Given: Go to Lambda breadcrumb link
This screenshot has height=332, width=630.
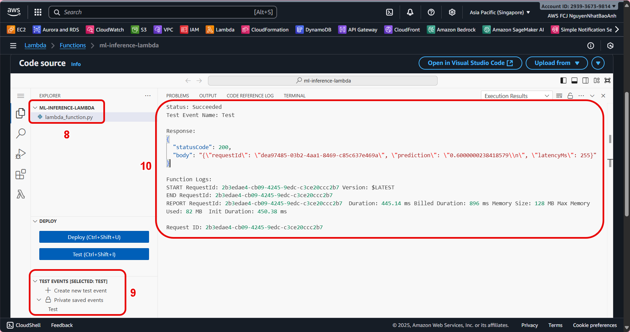Looking at the screenshot, I should [x=35, y=45].
